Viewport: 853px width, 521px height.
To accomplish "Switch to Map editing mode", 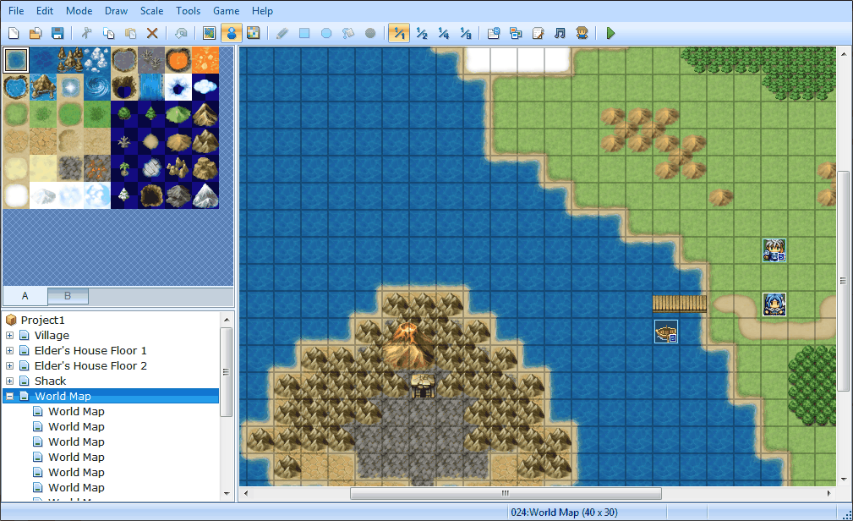I will coord(210,33).
